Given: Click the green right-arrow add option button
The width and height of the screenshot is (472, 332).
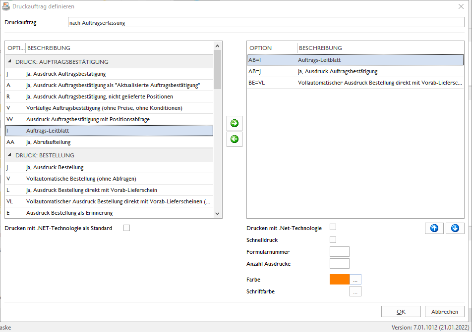Looking at the screenshot, I should (x=234, y=123).
